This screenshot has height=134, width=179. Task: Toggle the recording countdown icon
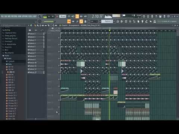(x=77, y=16)
